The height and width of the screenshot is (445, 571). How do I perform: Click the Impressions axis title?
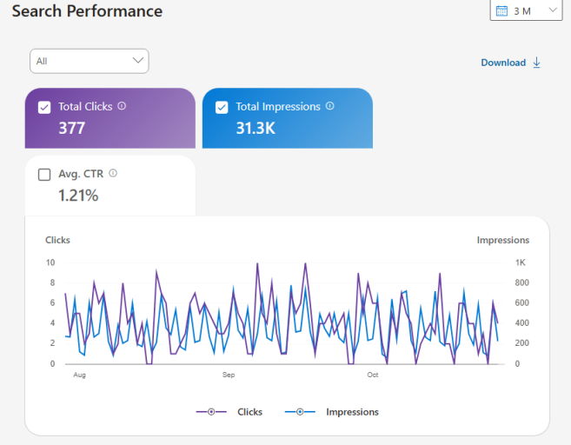503,240
